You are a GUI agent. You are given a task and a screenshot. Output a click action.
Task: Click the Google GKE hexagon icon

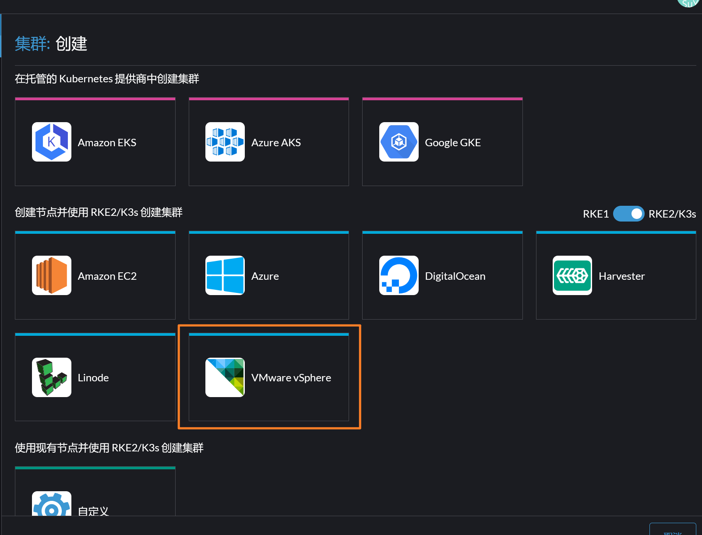399,142
